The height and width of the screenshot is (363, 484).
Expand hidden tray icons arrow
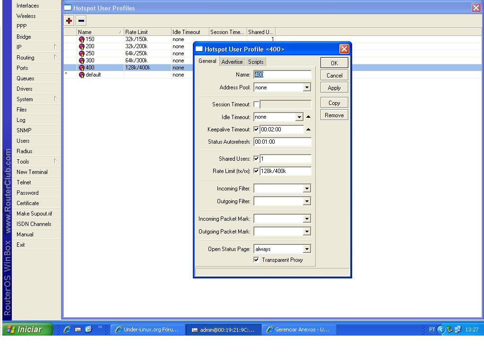(441, 329)
